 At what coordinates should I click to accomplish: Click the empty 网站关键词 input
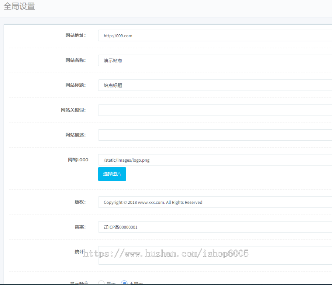pos(215,110)
